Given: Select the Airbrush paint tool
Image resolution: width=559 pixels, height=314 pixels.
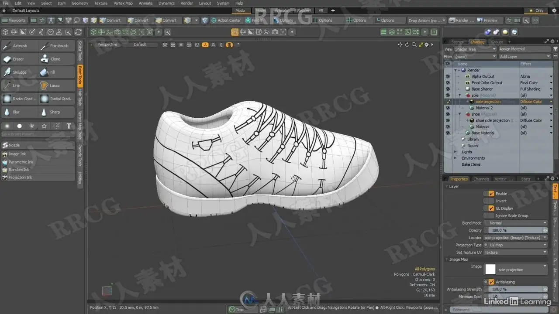Looking at the screenshot, I should 19,46.
